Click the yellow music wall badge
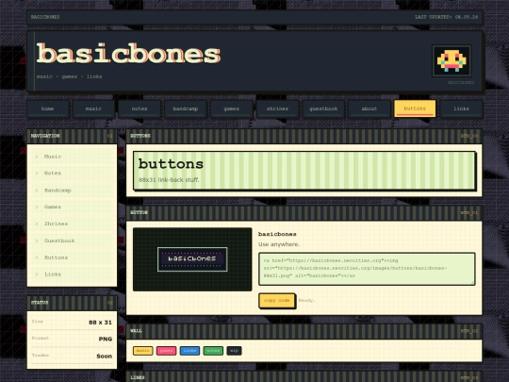The width and height of the screenshot is (509, 382). click(x=143, y=351)
